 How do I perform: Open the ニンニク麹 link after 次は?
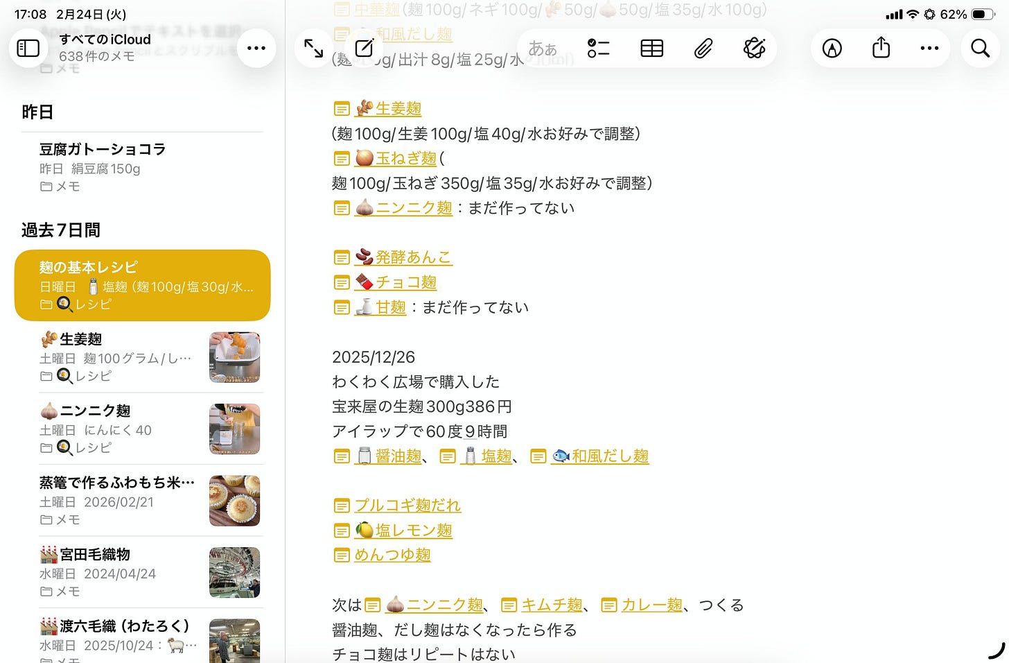pyautogui.click(x=435, y=605)
